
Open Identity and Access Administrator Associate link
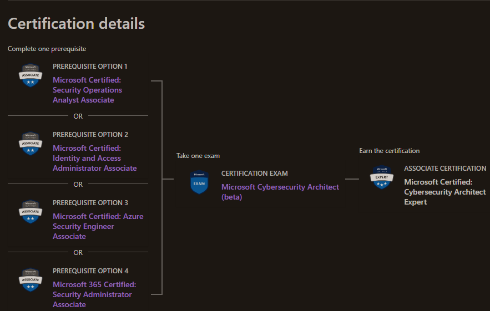pos(95,159)
